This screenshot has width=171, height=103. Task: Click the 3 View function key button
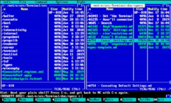tap(43, 100)
